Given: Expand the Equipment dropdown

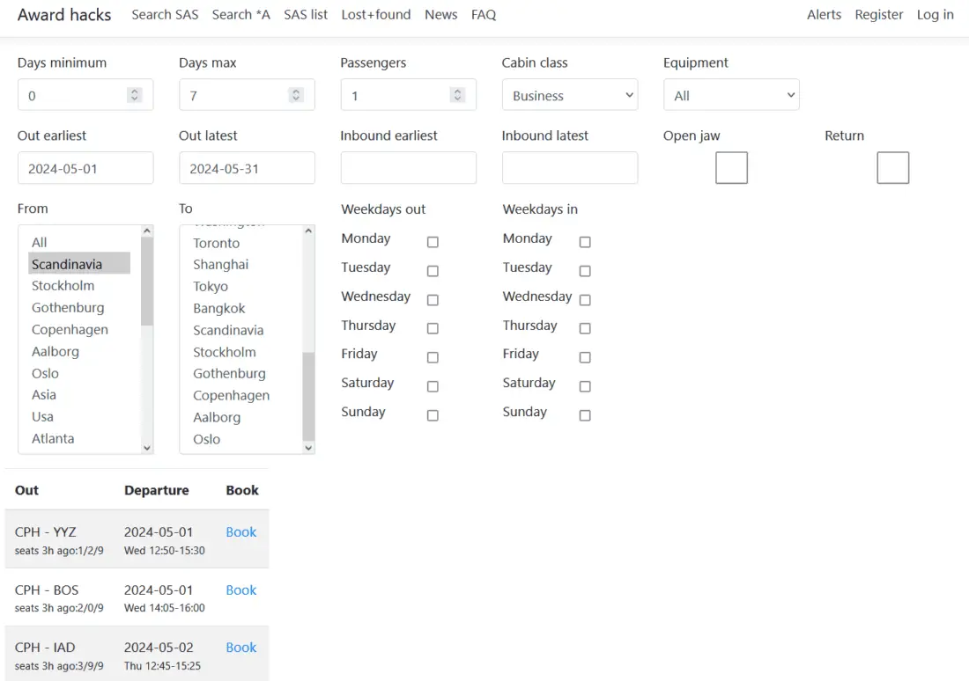Looking at the screenshot, I should (730, 96).
